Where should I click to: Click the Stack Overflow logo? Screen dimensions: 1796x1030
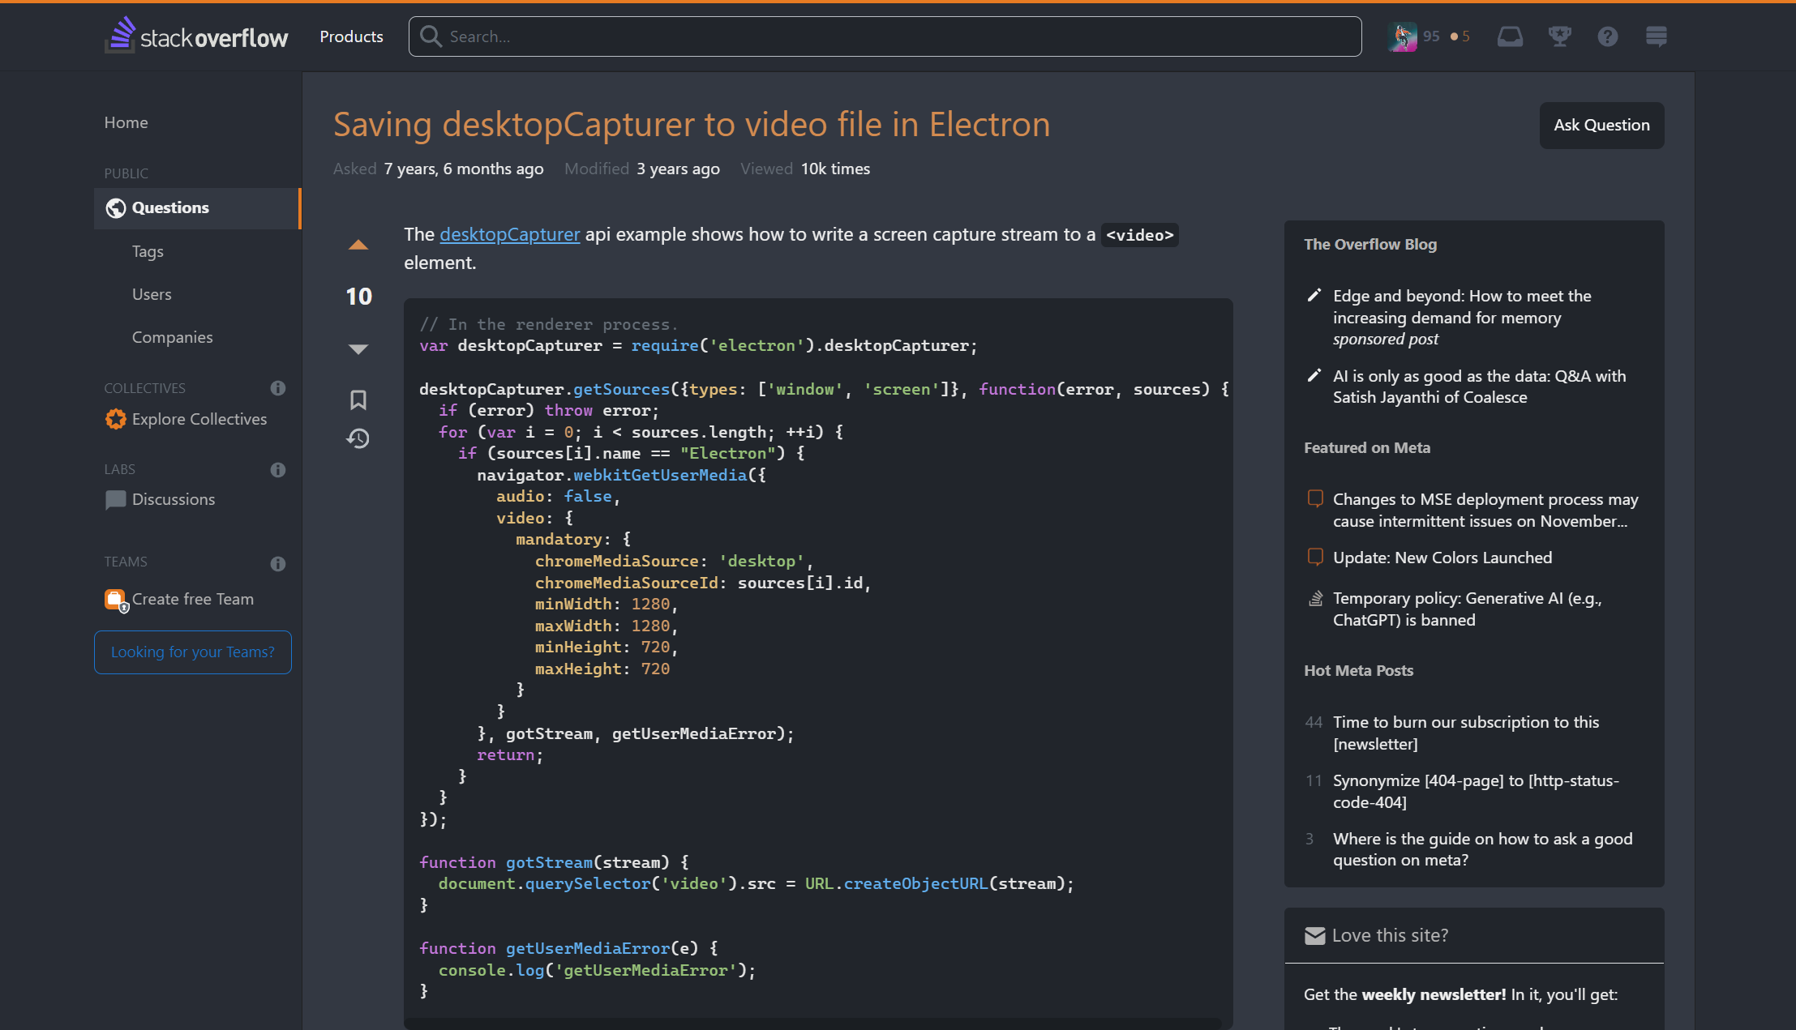(196, 35)
